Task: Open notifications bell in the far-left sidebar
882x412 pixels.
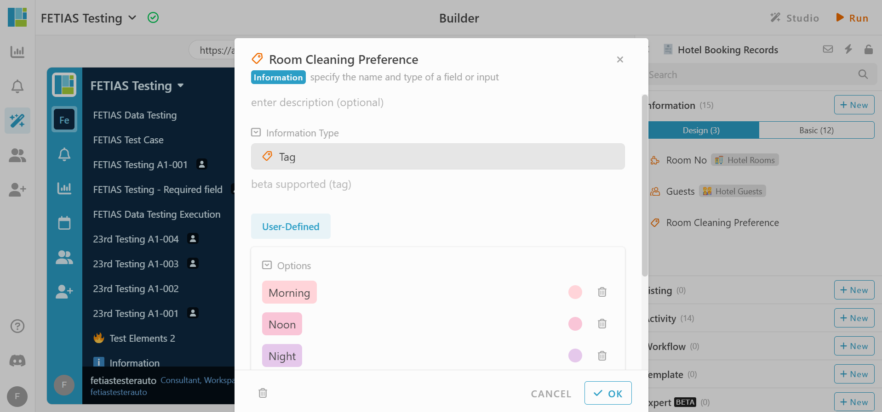Action: click(x=17, y=86)
